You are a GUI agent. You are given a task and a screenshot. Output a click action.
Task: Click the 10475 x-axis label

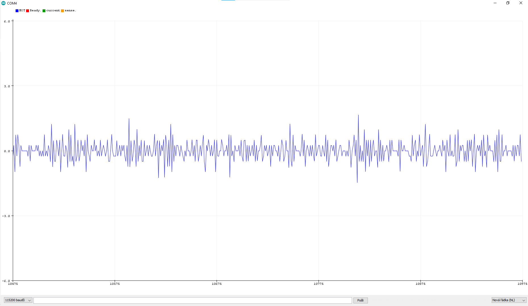pyautogui.click(x=13, y=284)
